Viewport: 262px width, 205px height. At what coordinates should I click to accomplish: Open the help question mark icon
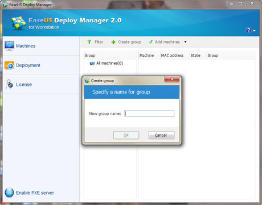point(249,30)
